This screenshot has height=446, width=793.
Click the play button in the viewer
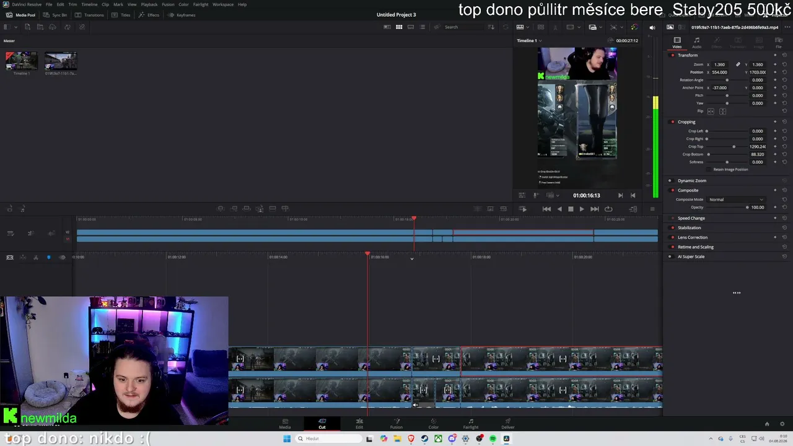pos(581,209)
